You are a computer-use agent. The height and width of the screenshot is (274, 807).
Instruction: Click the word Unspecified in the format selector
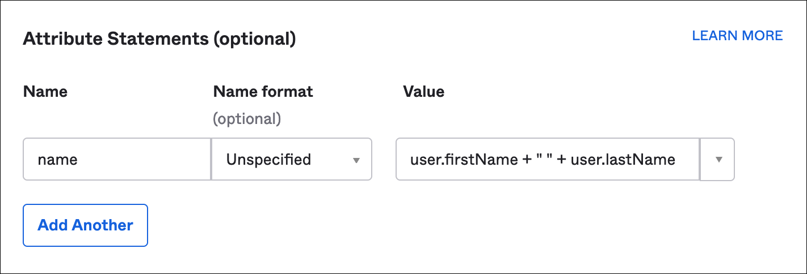tap(268, 160)
